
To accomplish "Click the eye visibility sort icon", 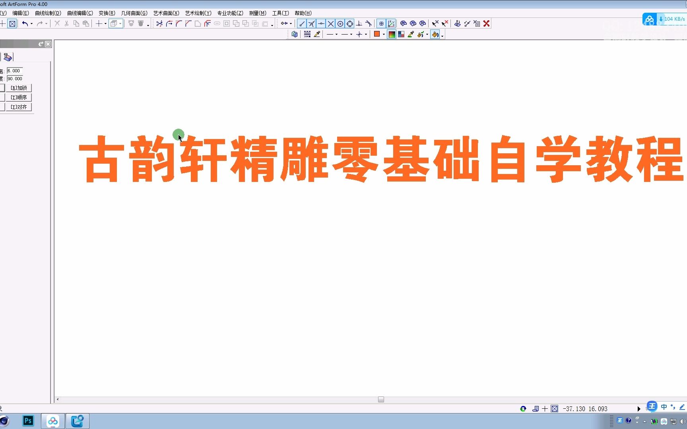I will (458, 23).
